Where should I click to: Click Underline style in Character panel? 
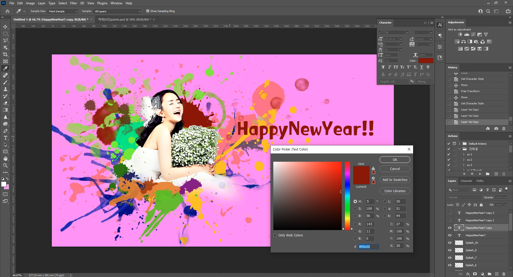pos(422,67)
